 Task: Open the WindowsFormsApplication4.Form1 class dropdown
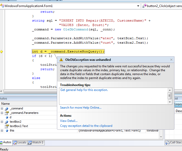pos(138,6)
